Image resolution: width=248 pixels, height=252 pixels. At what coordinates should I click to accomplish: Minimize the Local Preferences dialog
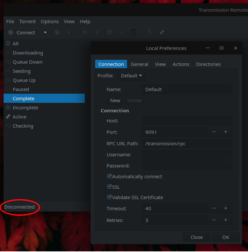(208, 48)
